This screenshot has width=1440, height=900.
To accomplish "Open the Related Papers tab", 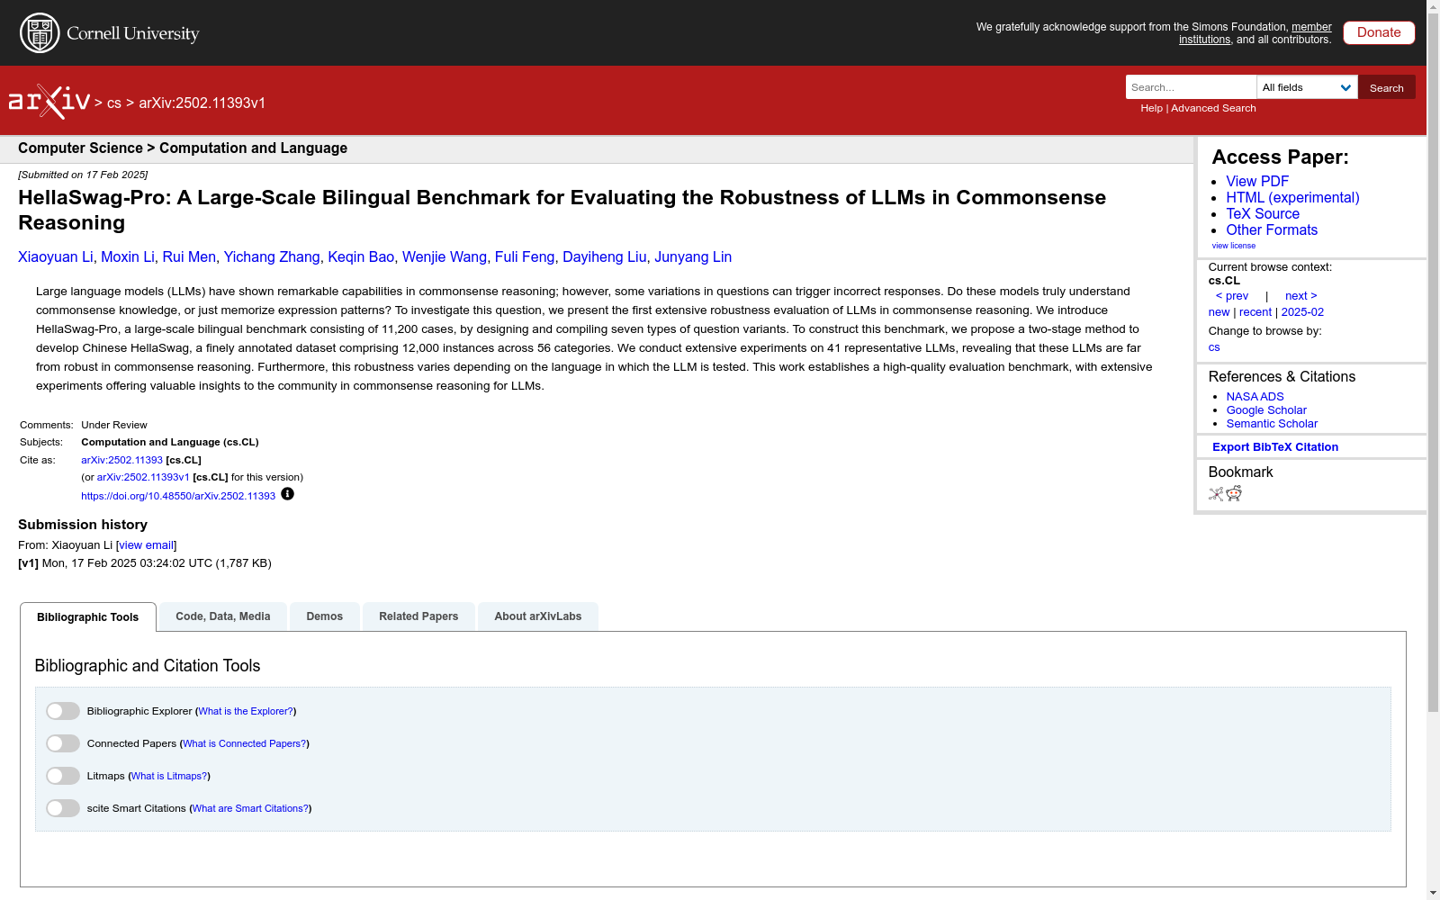I will 418,616.
